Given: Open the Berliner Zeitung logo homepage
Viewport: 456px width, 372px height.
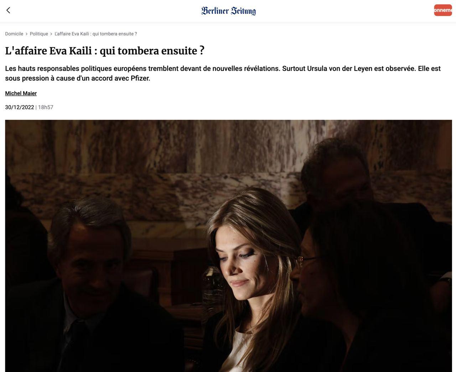Looking at the screenshot, I should point(228,11).
